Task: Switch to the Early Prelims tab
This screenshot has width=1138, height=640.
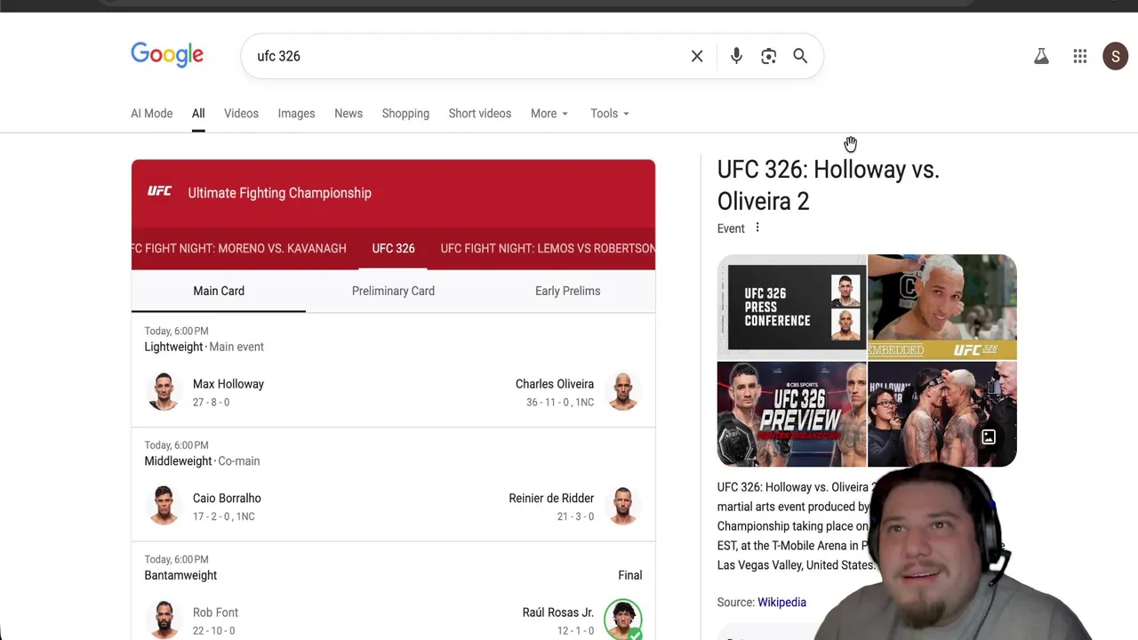Action: coord(567,291)
